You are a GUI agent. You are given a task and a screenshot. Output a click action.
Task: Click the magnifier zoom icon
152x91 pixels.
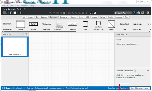[91, 13]
